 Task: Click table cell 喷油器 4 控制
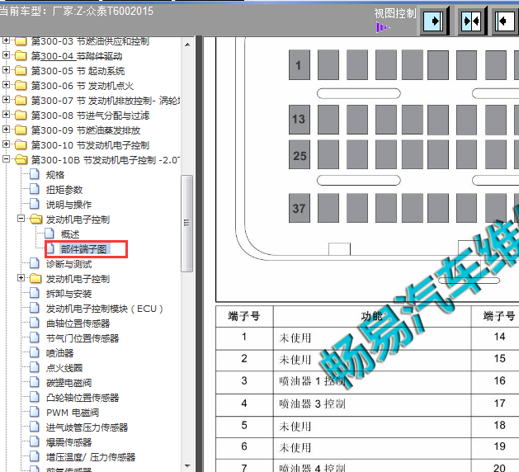coord(371,466)
